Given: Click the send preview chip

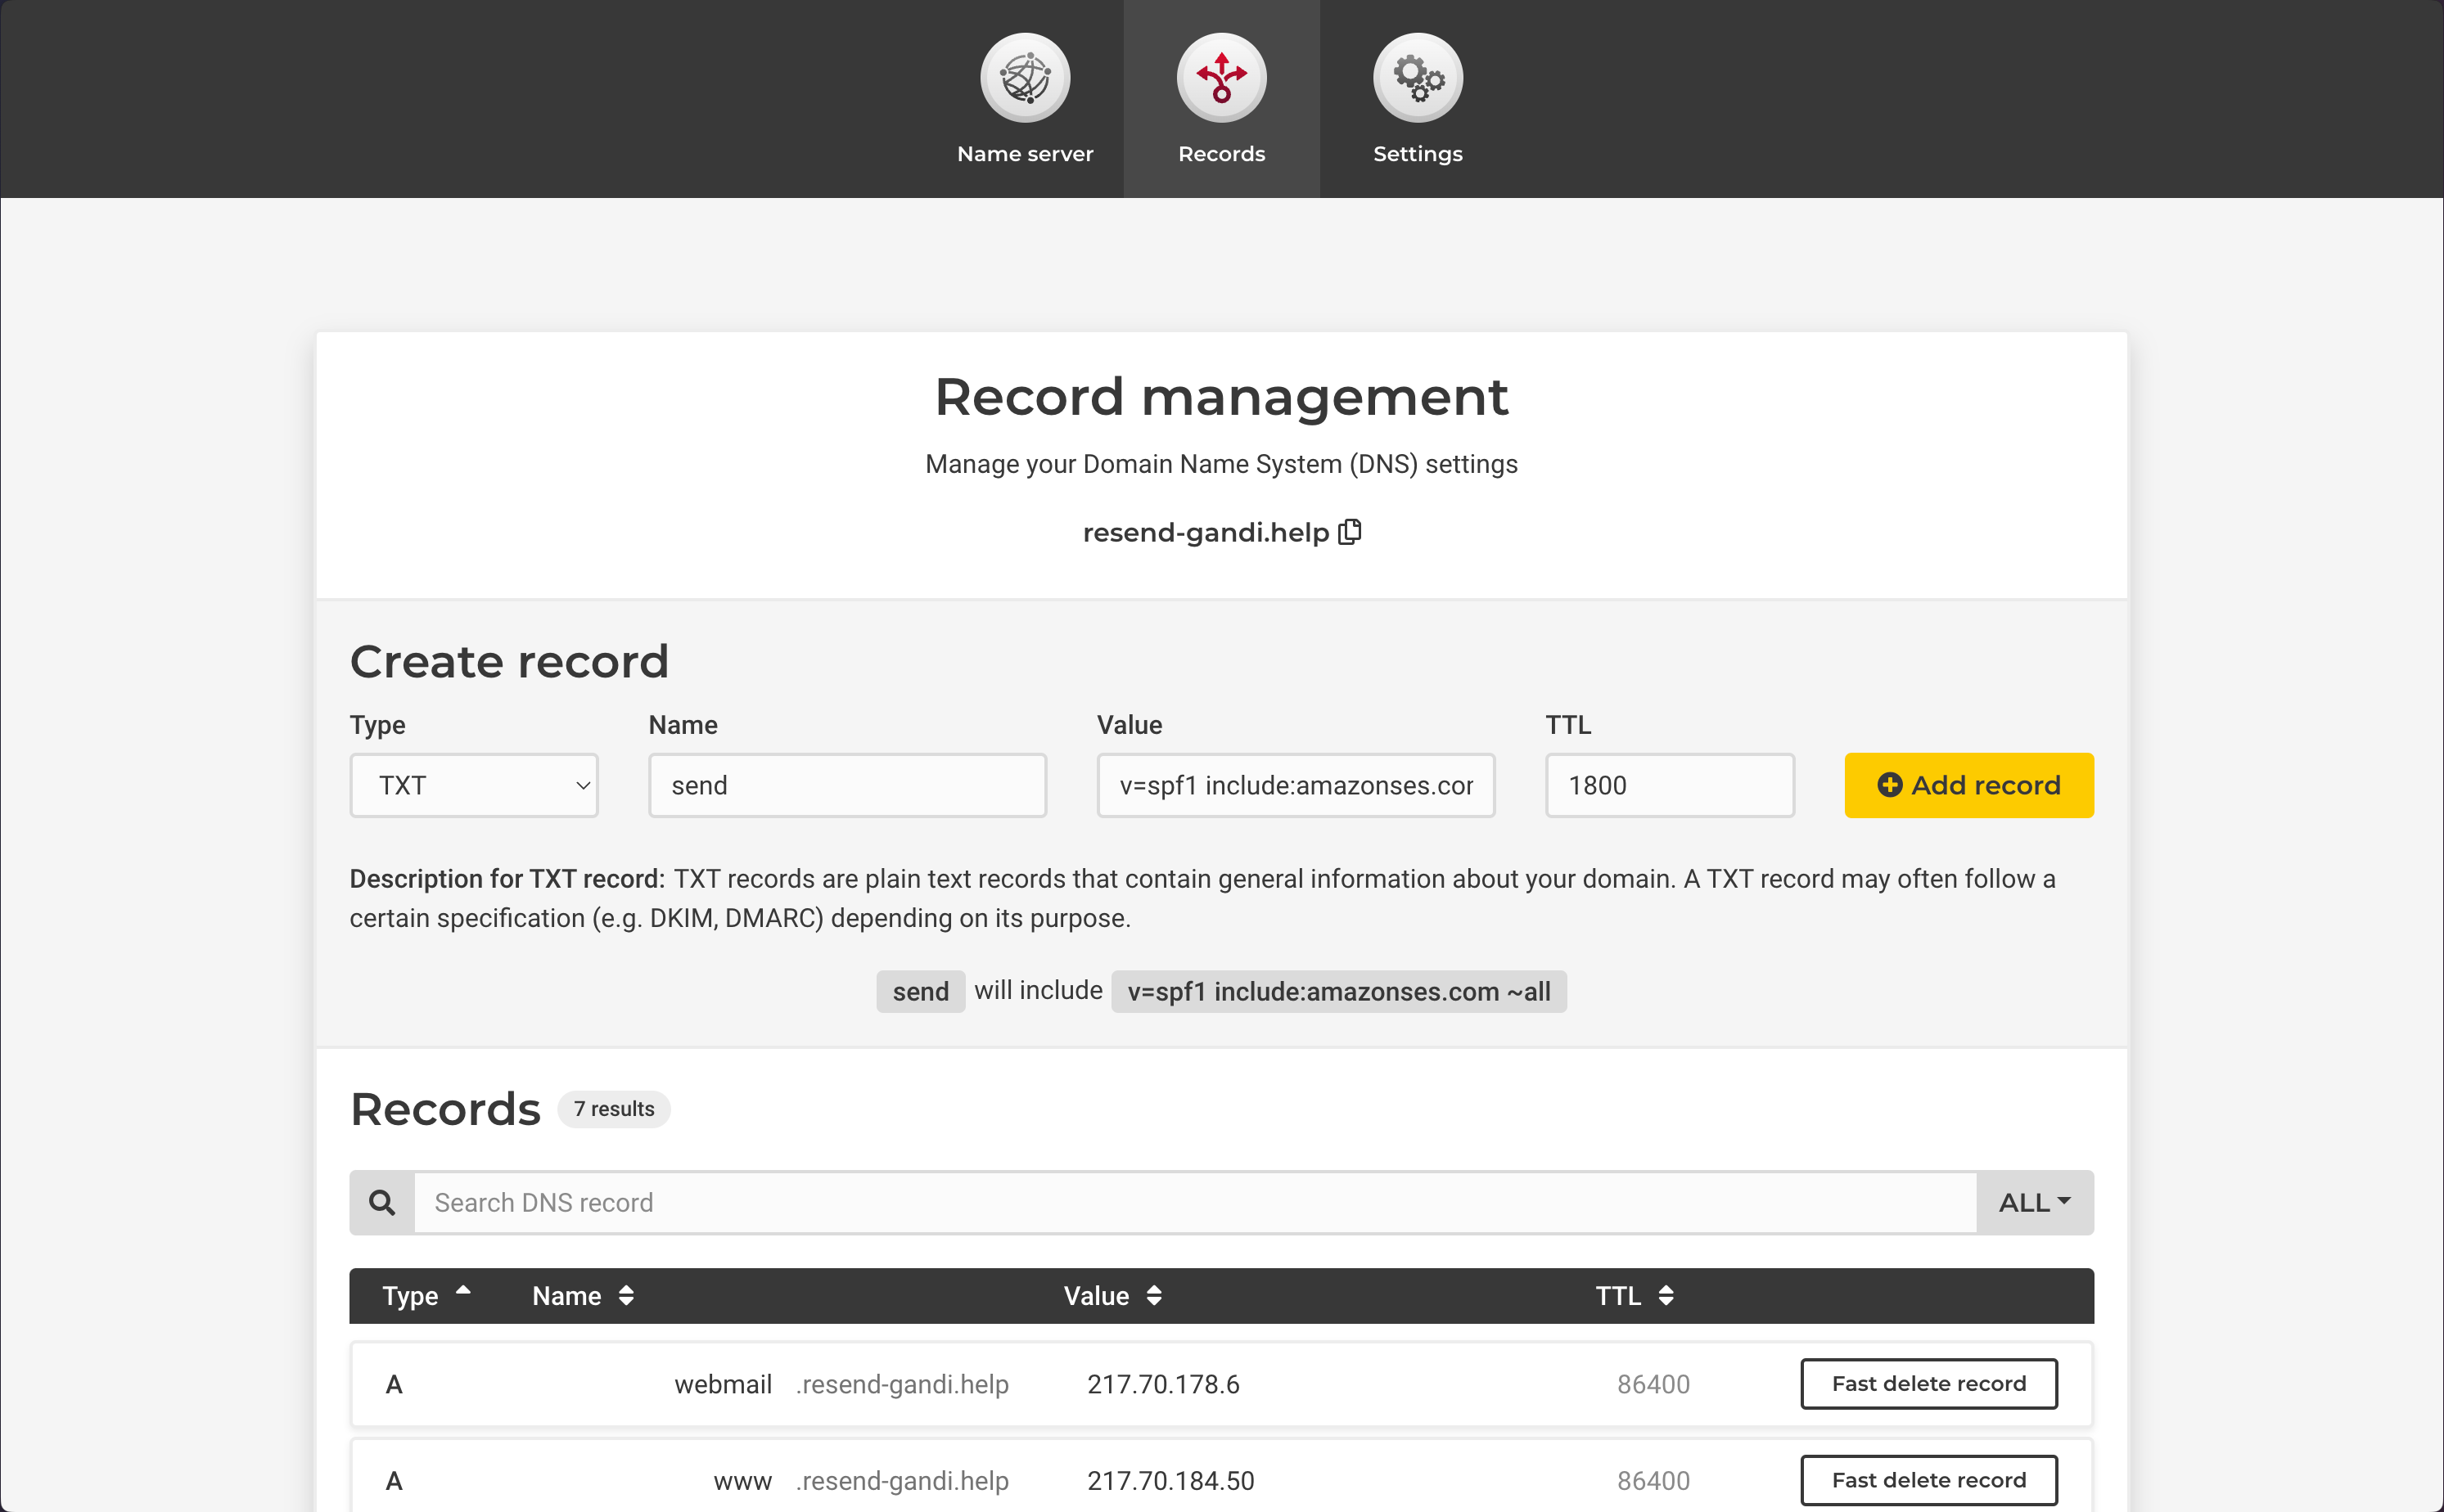Looking at the screenshot, I should coord(920,992).
